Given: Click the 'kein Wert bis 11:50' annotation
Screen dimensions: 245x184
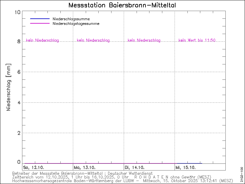Looking at the screenshot, I should (x=197, y=40).
